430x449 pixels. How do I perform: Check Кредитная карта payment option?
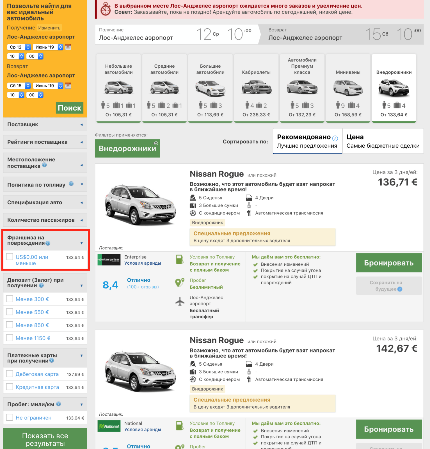pyautogui.click(x=10, y=387)
